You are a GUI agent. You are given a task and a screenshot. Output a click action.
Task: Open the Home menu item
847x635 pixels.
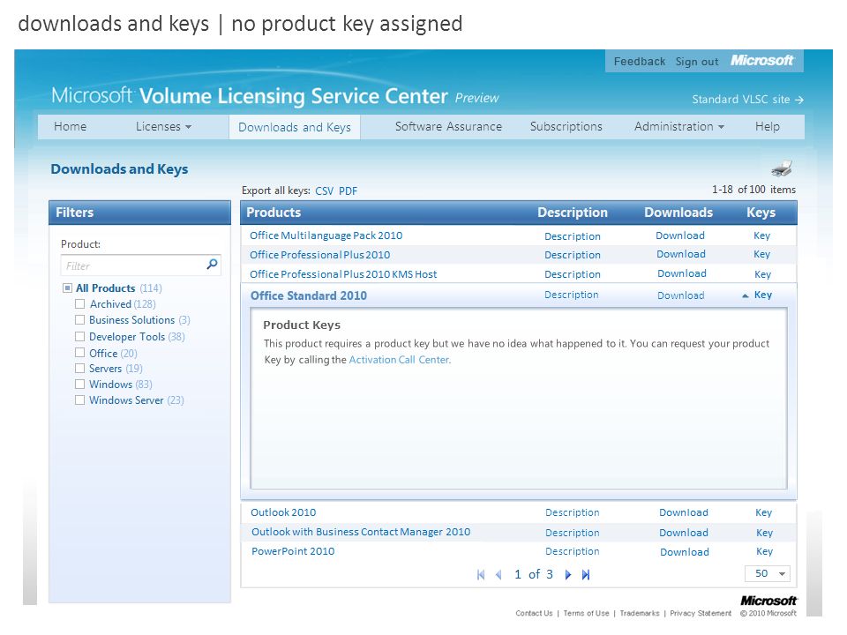coord(71,126)
